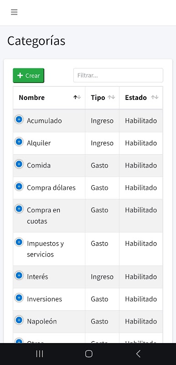Expand the Interés row plus icon
Screen dimensions: 176x365
tap(19, 276)
